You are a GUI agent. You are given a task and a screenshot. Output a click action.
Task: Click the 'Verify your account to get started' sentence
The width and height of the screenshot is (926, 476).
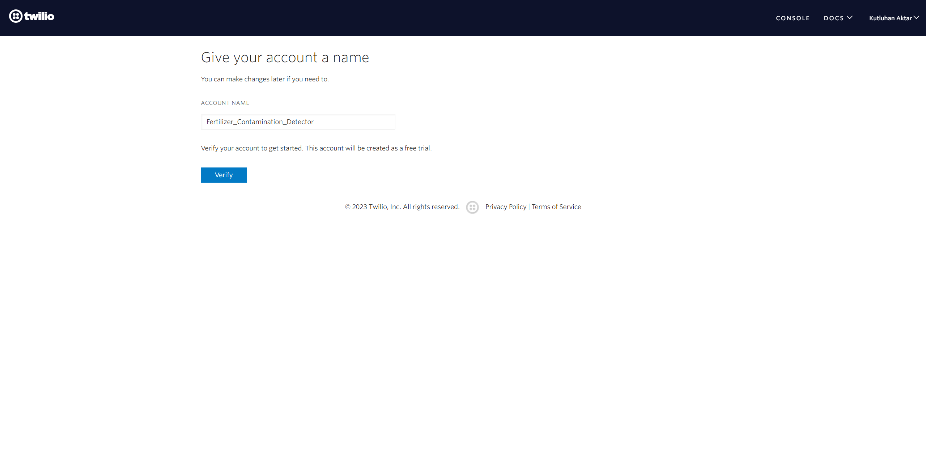[316, 148]
